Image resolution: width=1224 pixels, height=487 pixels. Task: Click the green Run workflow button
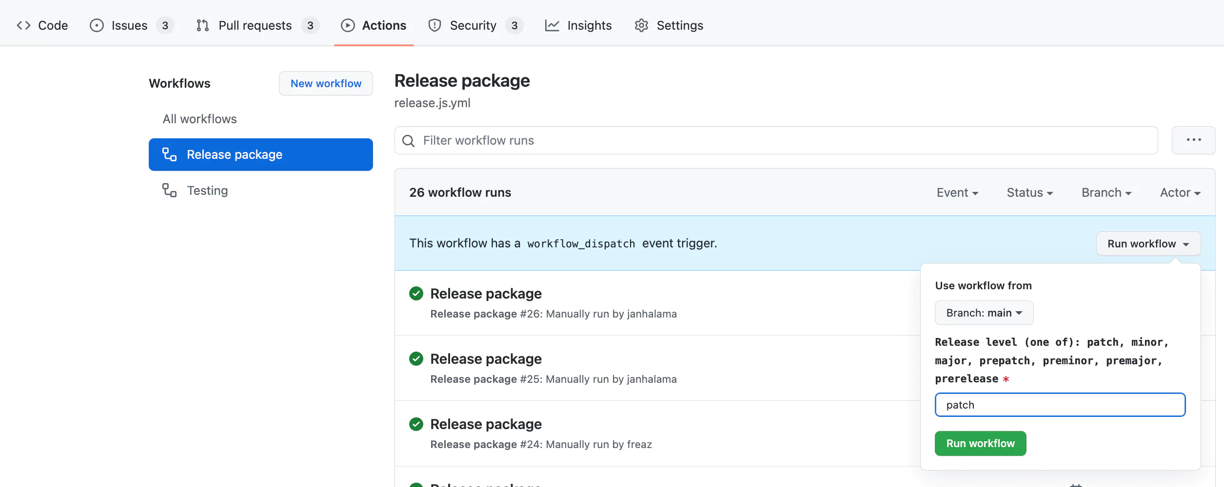[x=980, y=443]
